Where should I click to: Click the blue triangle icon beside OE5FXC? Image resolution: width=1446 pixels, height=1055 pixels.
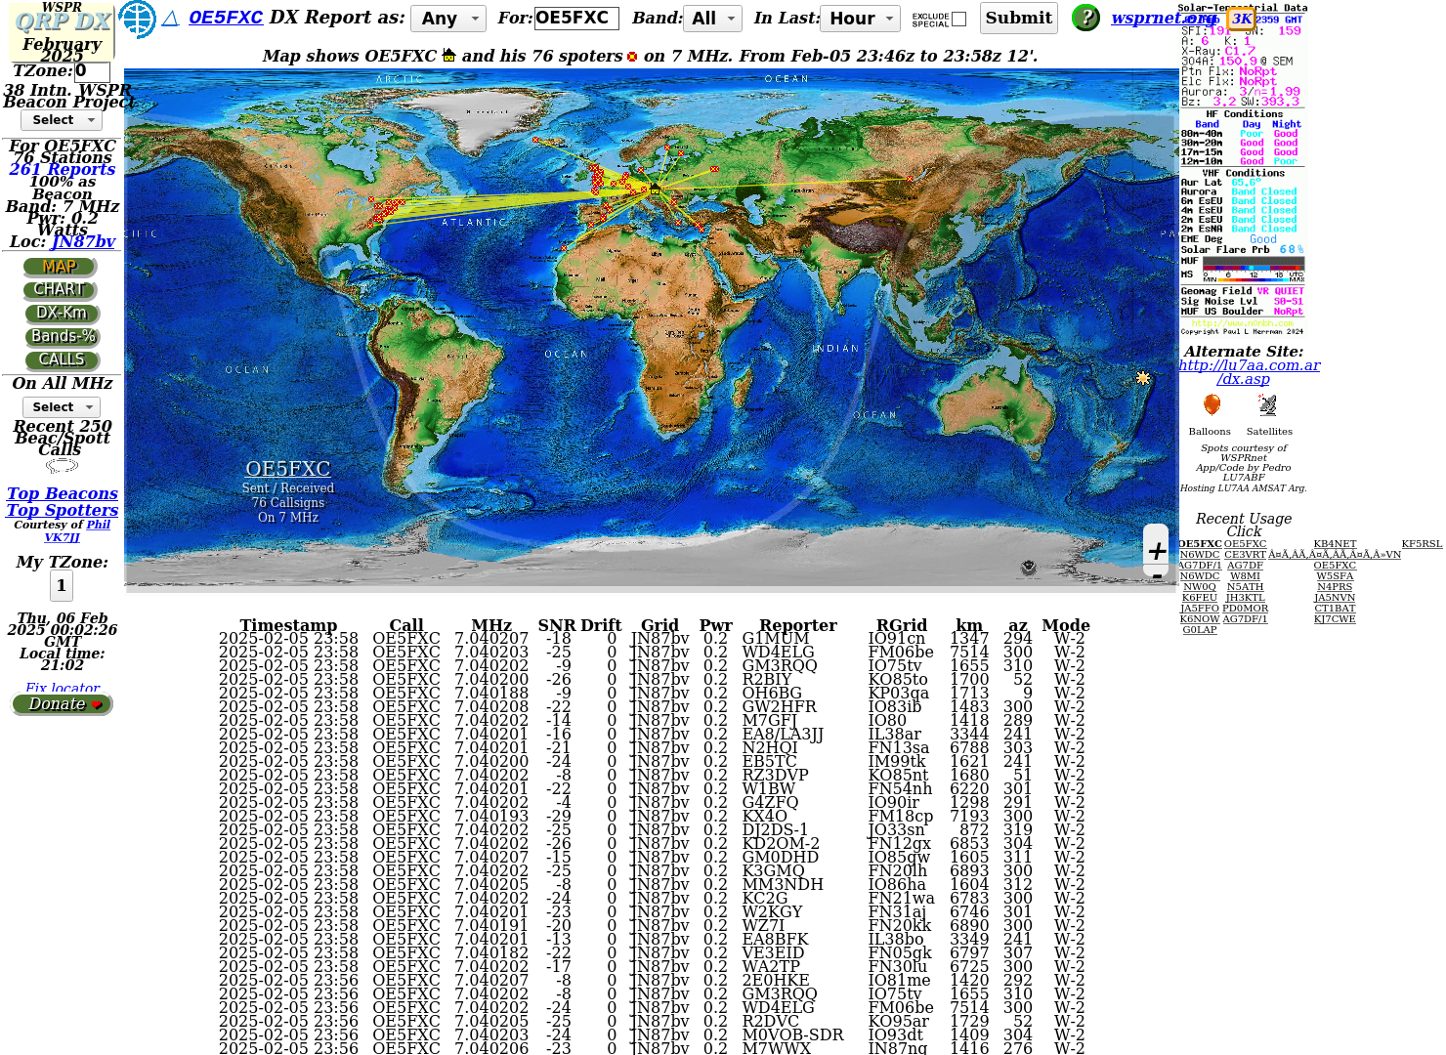(171, 19)
